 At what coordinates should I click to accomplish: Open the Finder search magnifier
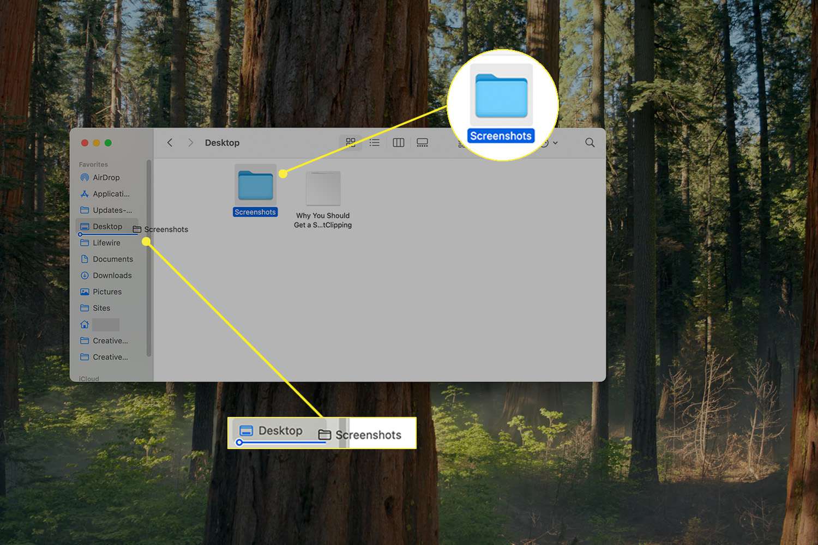pyautogui.click(x=590, y=143)
